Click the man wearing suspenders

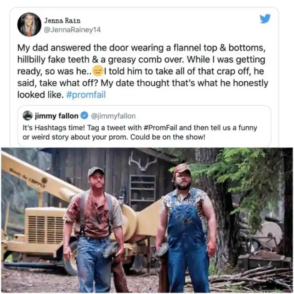point(94,230)
